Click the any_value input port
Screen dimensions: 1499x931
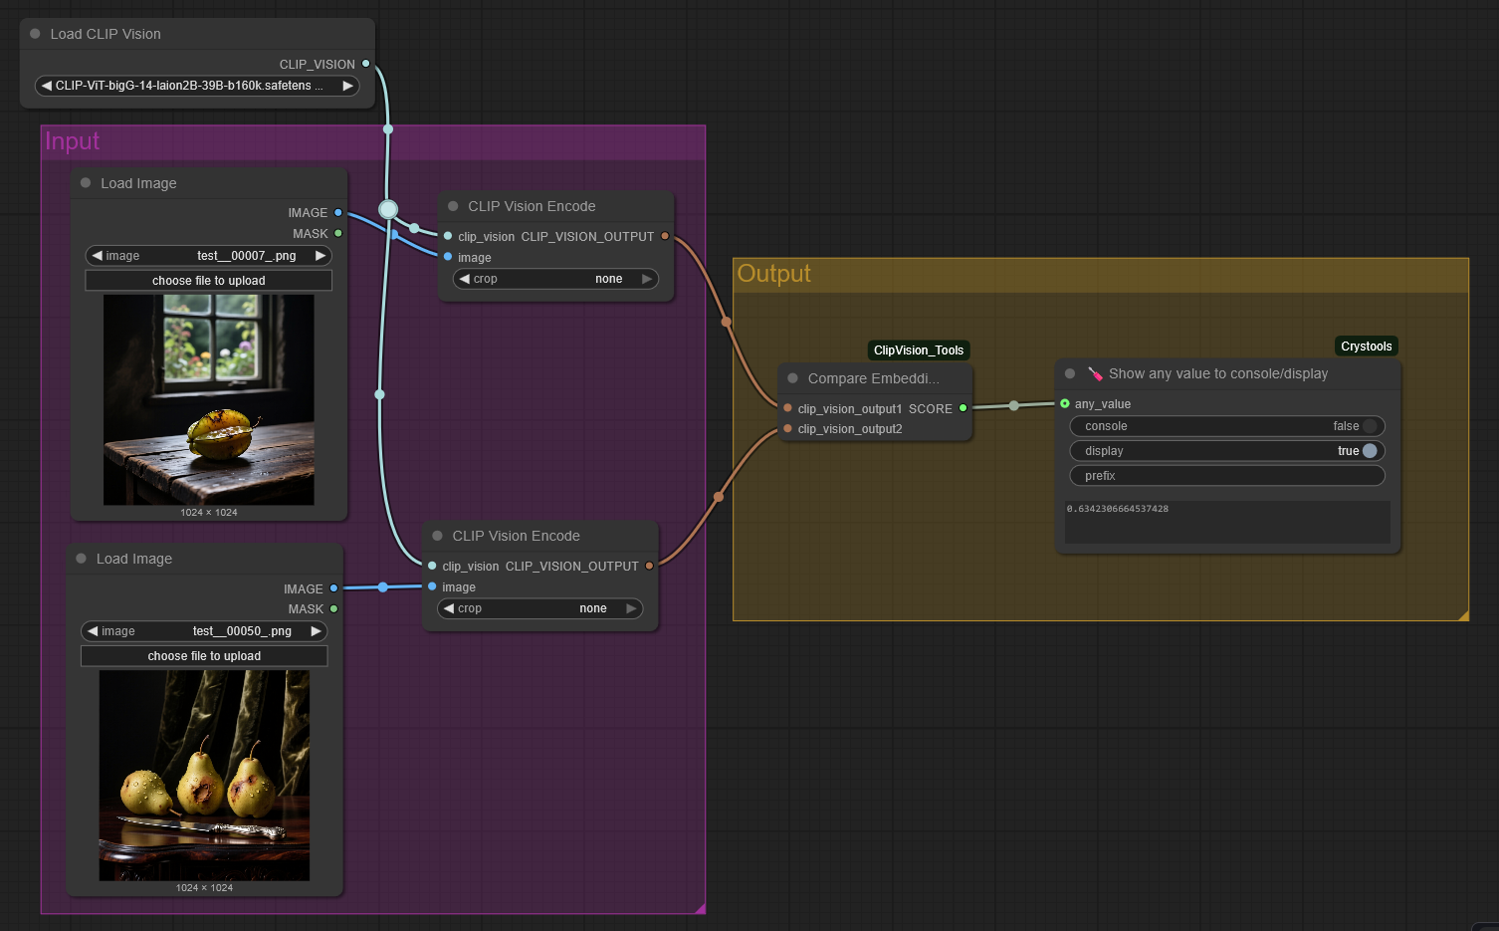1065,403
